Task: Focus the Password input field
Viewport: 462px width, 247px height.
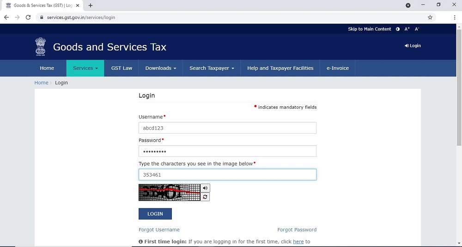Action: coord(227,151)
